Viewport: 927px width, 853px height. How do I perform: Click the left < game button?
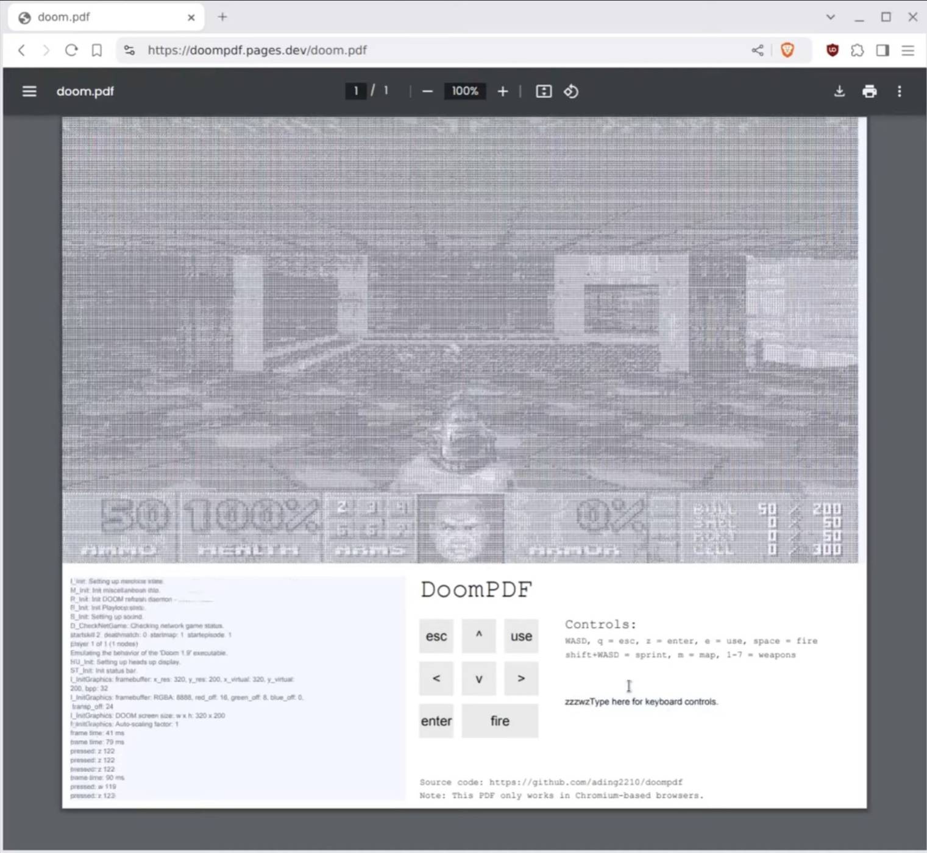436,678
